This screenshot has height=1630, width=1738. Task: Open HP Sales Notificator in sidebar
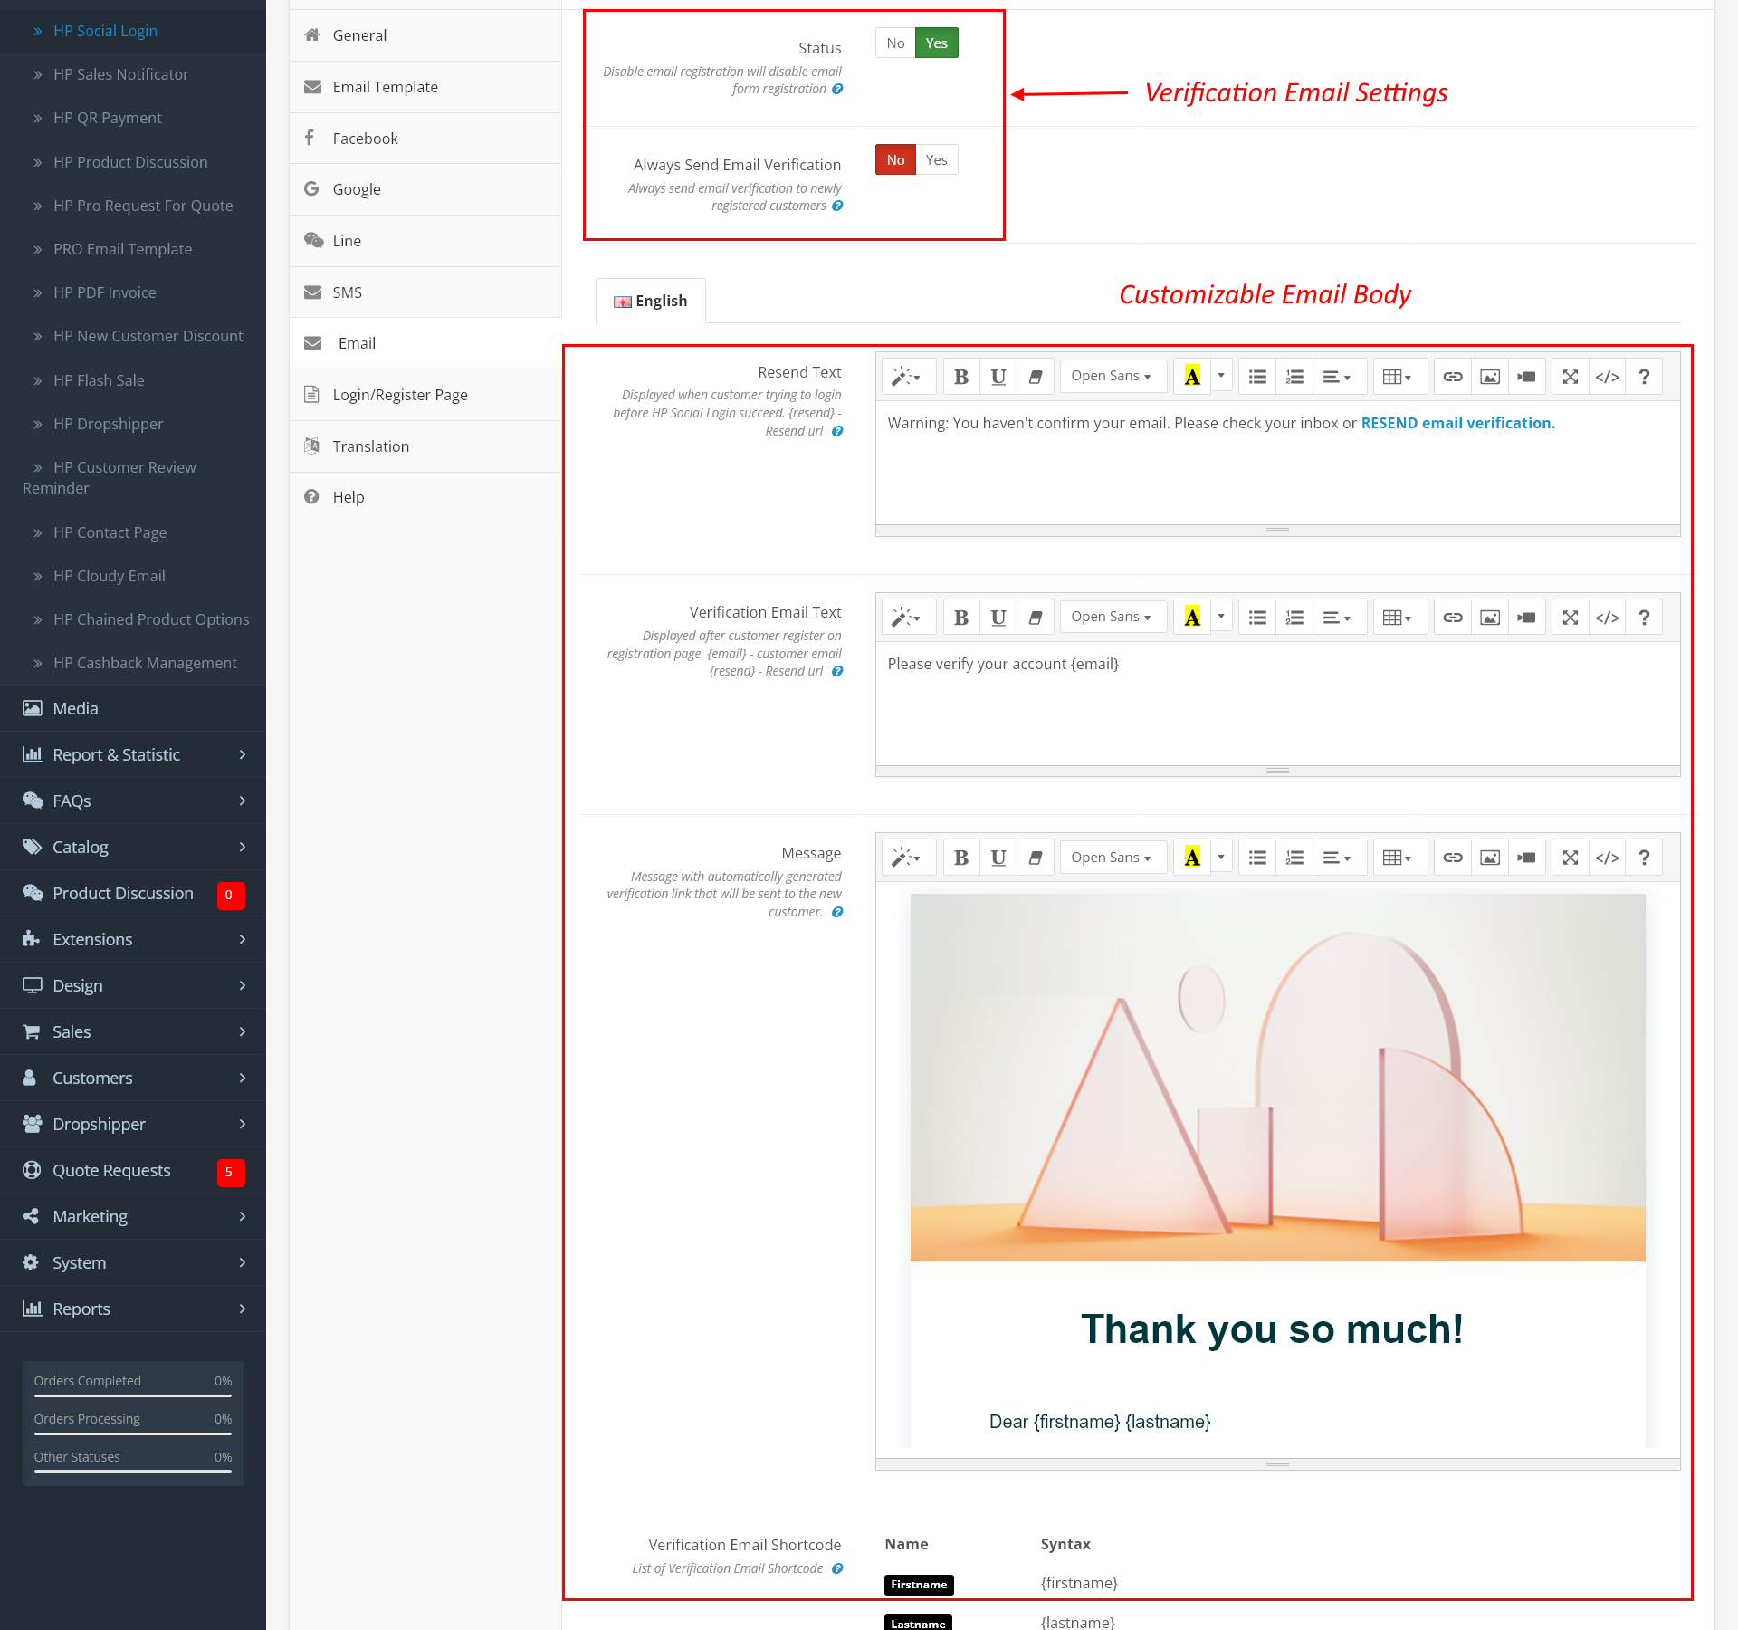(120, 74)
